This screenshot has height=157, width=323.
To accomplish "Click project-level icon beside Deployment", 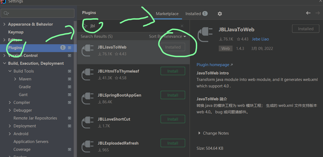I will click(x=70, y=126).
